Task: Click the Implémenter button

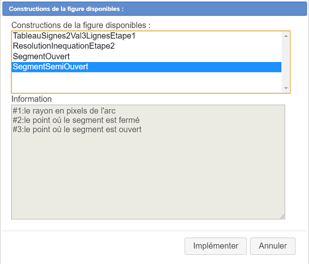Action: click(x=215, y=246)
